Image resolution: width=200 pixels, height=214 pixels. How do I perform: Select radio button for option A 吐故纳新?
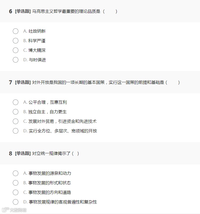(15, 31)
